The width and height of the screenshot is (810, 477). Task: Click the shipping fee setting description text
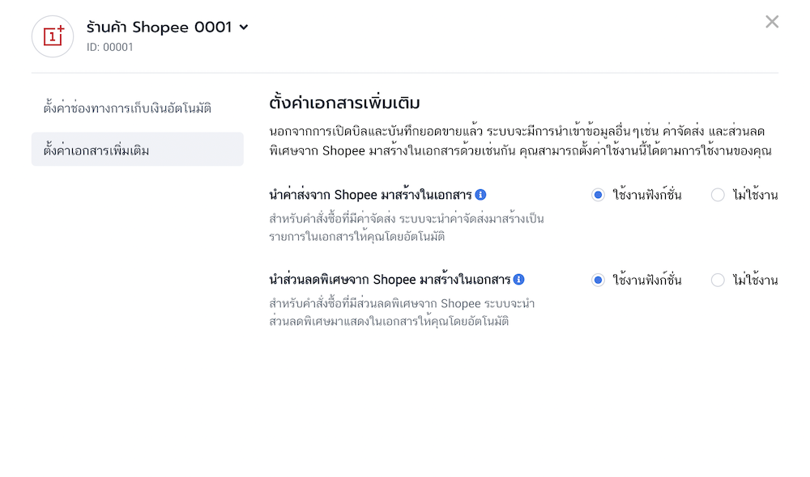coord(406,228)
